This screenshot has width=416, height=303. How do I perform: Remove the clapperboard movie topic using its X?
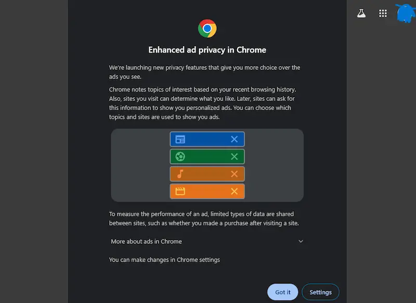pyautogui.click(x=234, y=191)
